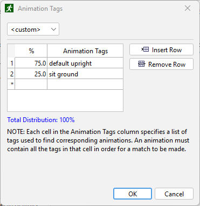Click the Cancel button
The height and width of the screenshot is (206, 200).
pos(174,194)
